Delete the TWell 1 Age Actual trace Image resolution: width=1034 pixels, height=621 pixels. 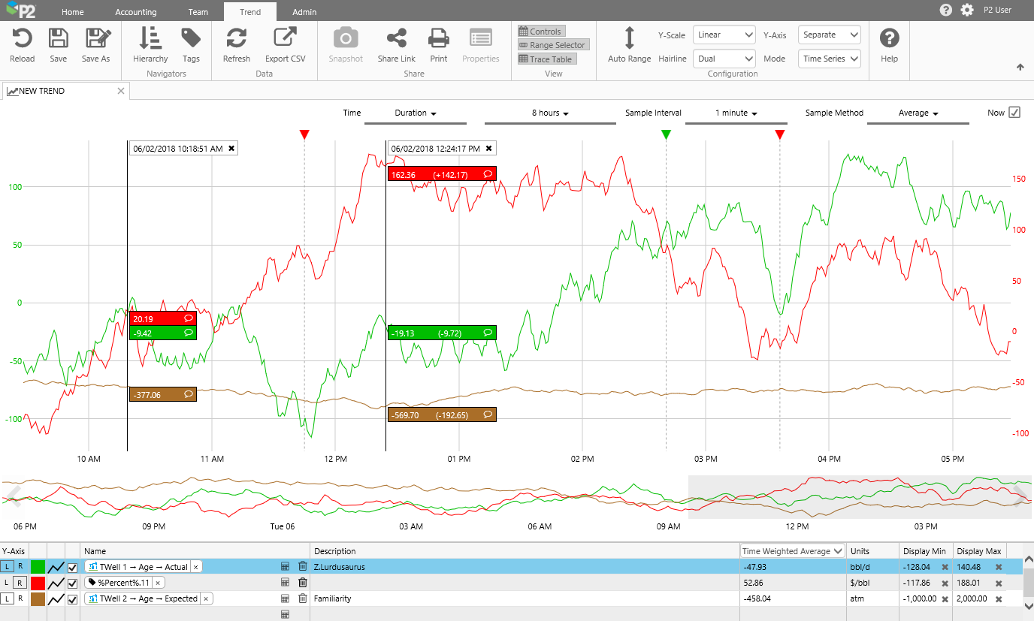point(303,567)
